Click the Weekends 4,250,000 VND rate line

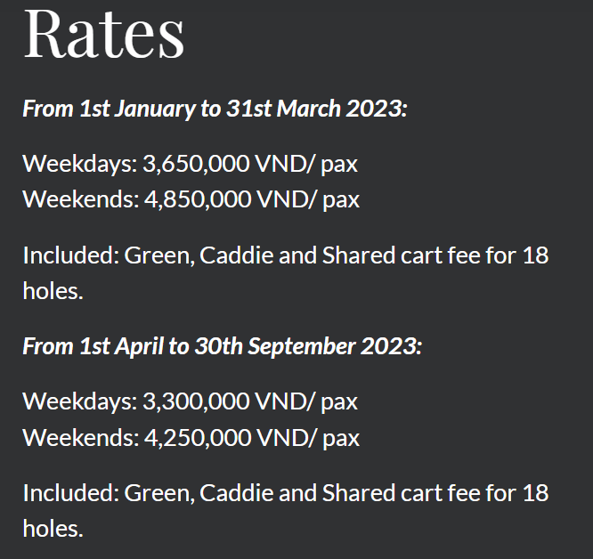(x=191, y=438)
